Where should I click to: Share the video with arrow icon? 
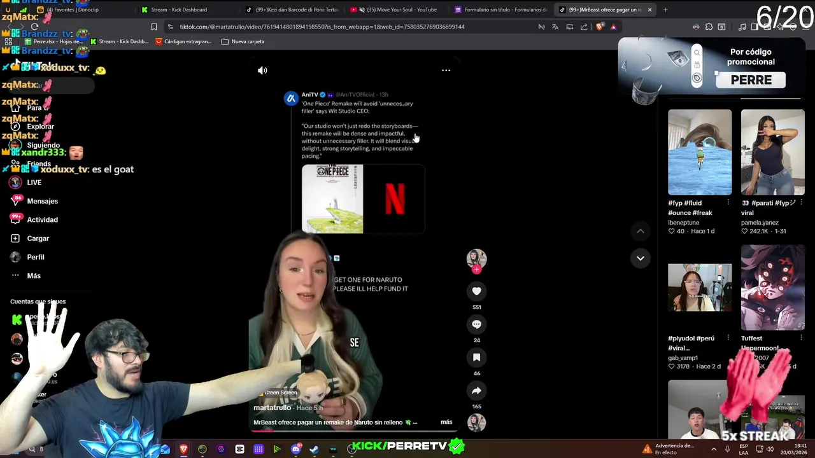pos(476,391)
